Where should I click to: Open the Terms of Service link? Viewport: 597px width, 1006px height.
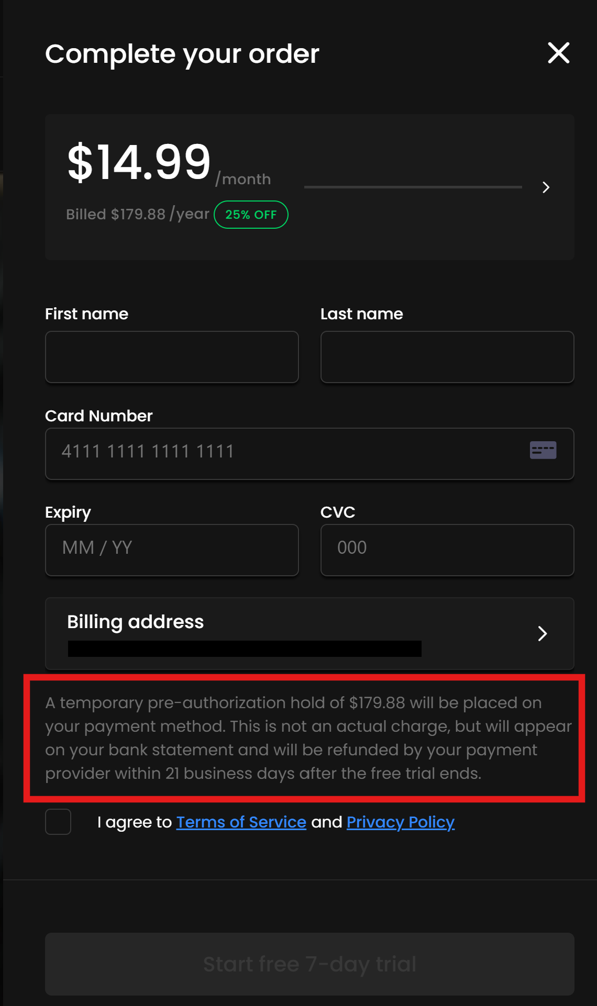(241, 822)
